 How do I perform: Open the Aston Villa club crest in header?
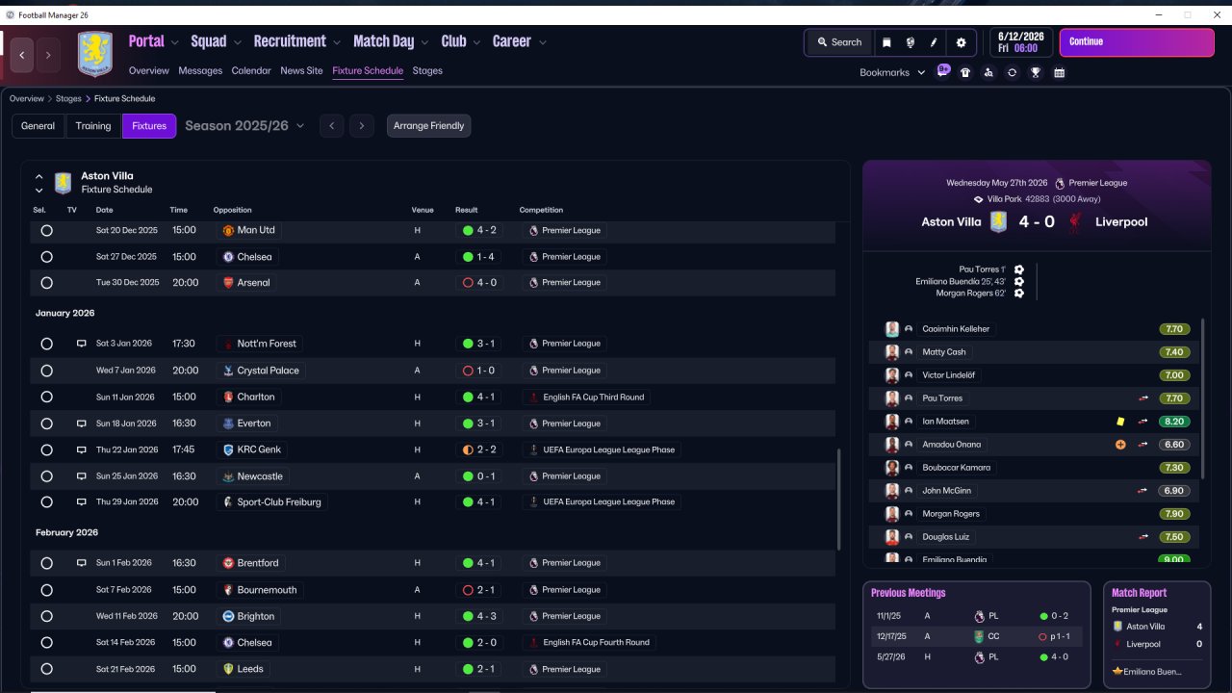pos(95,54)
